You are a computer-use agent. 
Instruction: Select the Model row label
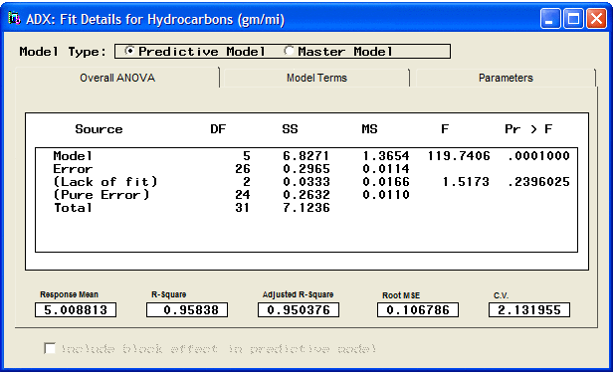[x=73, y=156]
